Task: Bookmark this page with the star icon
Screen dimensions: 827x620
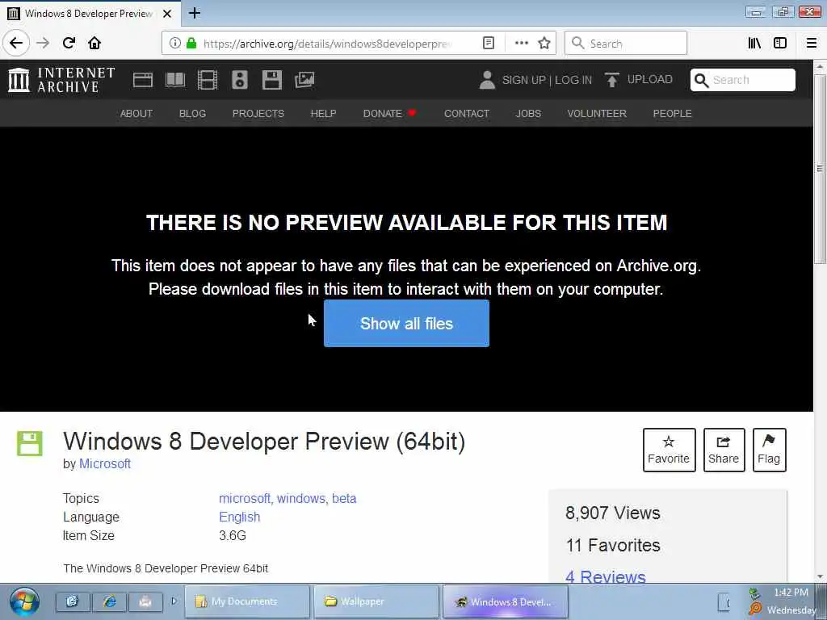Action: click(544, 44)
